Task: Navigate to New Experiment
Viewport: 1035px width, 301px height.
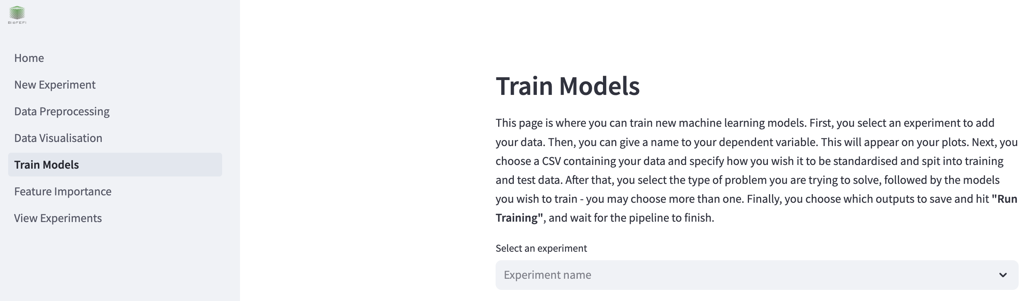Action: point(55,85)
